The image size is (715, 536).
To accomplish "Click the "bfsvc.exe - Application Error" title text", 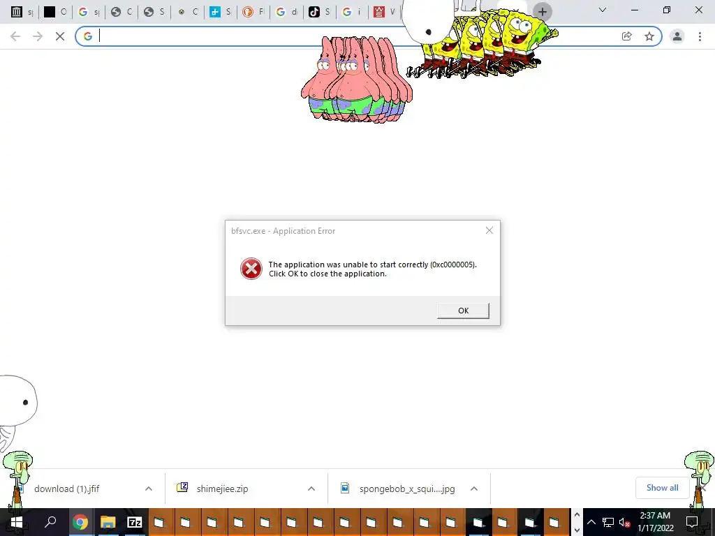I will pos(283,231).
